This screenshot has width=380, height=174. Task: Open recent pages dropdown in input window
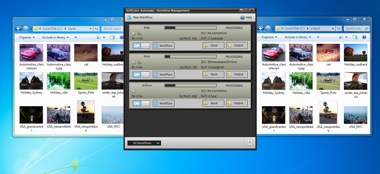31,29
